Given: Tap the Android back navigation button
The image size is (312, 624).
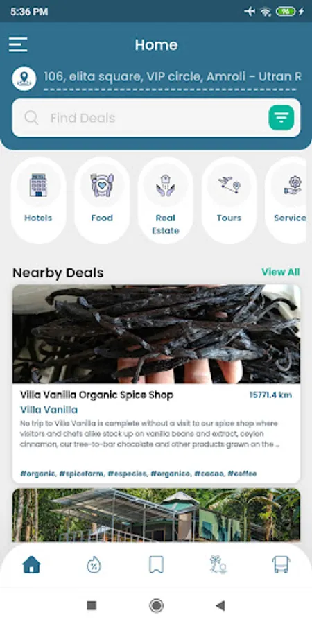Looking at the screenshot, I should coord(220,606).
